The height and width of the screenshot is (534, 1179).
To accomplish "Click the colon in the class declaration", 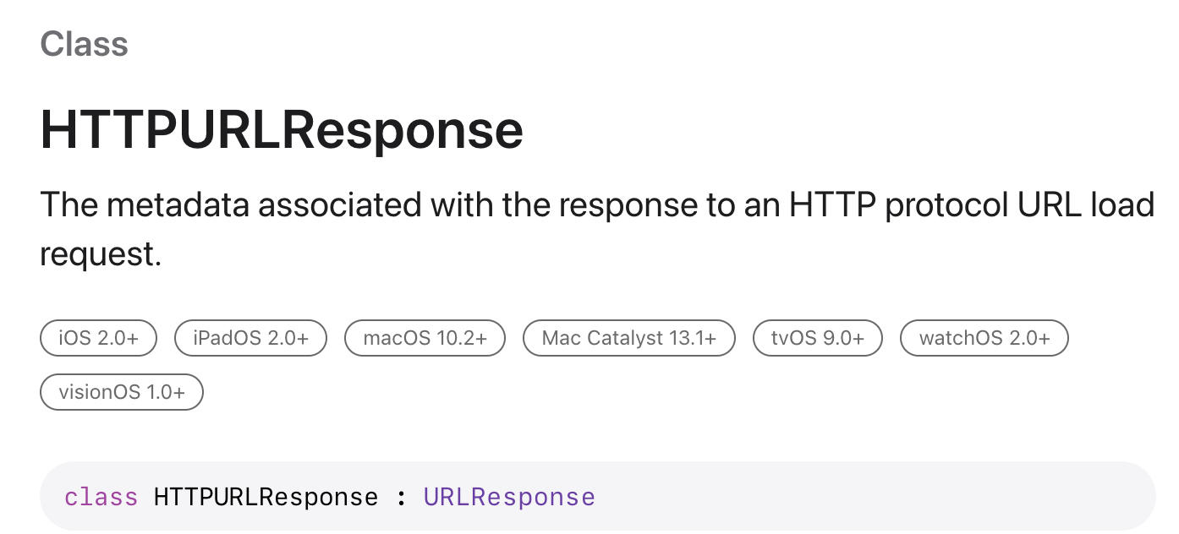I will pos(401,497).
